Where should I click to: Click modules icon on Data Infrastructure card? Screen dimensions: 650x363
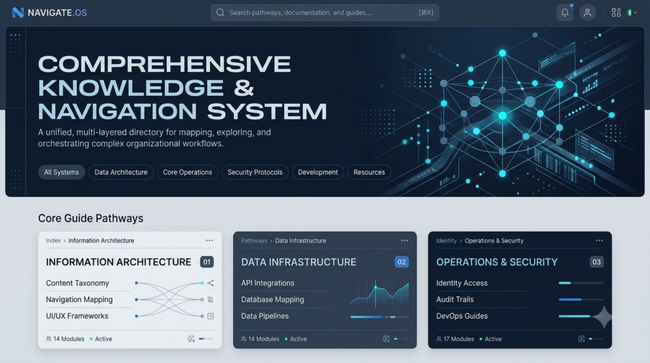tap(244, 339)
